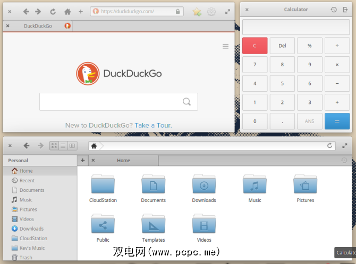Image resolution: width=356 pixels, height=264 pixels.
Task: Go forward in the Files window
Action: click(x=40, y=145)
